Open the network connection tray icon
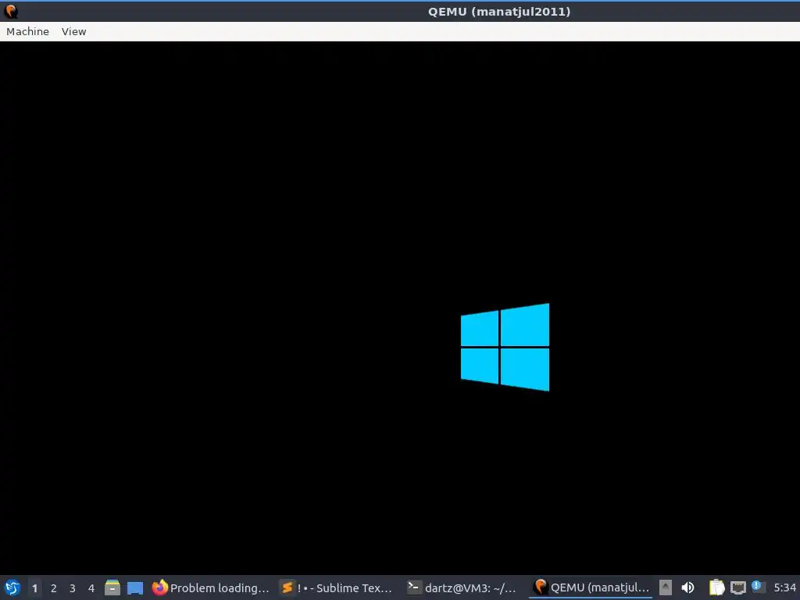800x600 pixels. tap(737, 587)
